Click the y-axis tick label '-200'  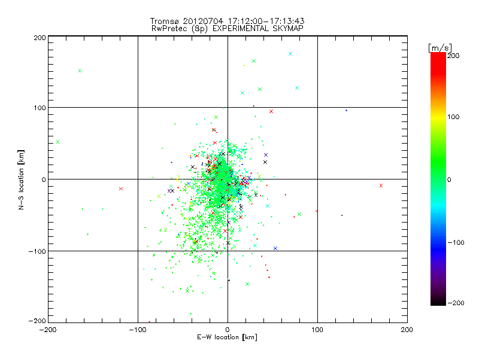click(x=37, y=321)
